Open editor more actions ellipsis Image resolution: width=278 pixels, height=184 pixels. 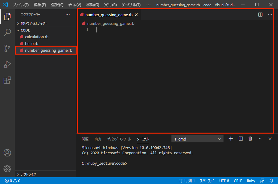pos(270,14)
